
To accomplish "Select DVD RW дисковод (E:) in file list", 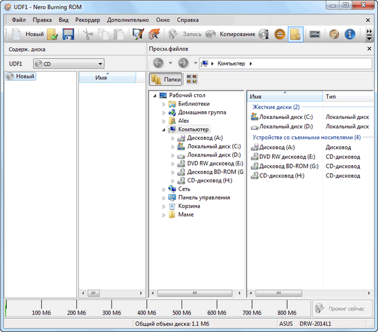I will point(282,157).
